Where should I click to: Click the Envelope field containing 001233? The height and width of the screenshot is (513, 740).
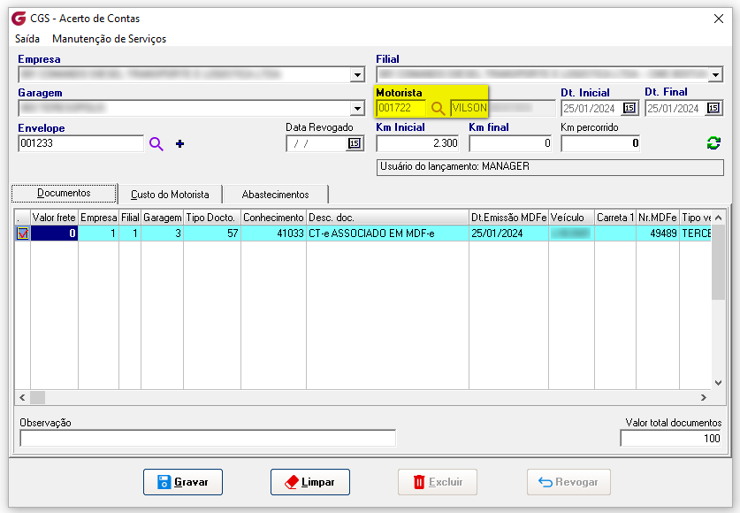(80, 143)
